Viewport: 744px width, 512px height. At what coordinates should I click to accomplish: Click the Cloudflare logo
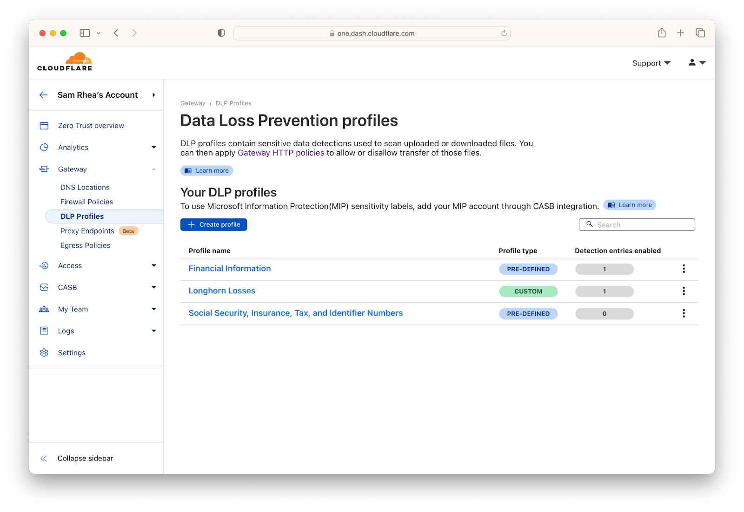click(x=65, y=62)
